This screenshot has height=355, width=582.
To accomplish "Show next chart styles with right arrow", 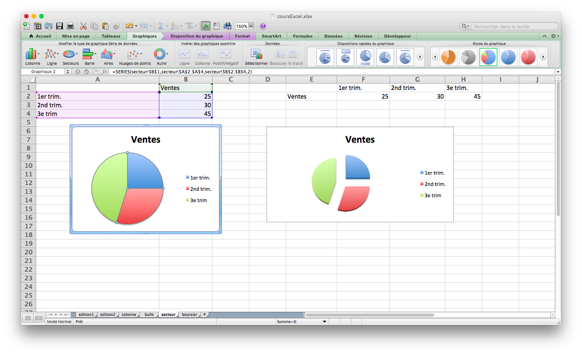I will [x=543, y=57].
